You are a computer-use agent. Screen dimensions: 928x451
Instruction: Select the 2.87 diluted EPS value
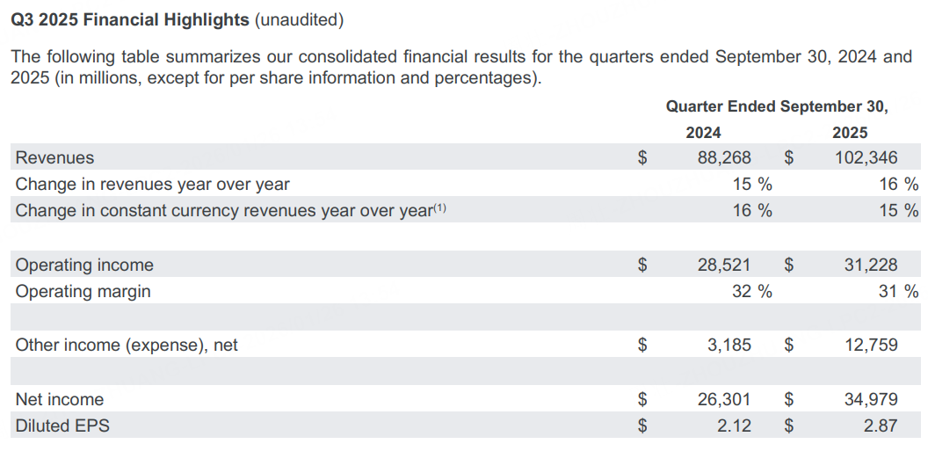click(x=880, y=426)
